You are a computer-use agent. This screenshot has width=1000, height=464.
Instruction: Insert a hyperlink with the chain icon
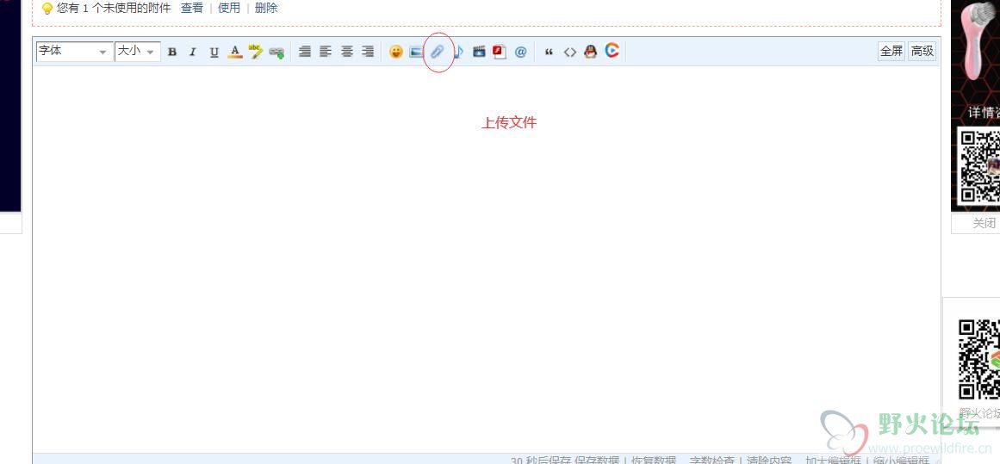[276, 53]
